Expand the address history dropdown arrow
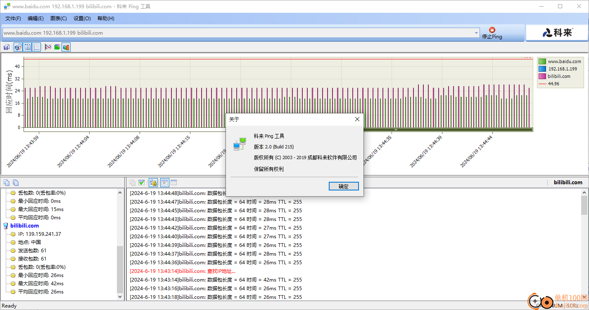The image size is (589, 310). click(476, 33)
